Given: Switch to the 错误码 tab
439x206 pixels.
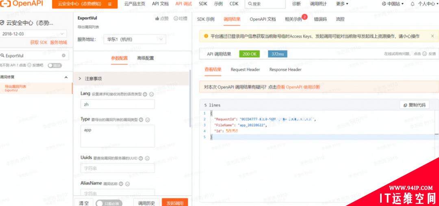Looking at the screenshot, I should pyautogui.click(x=320, y=19).
